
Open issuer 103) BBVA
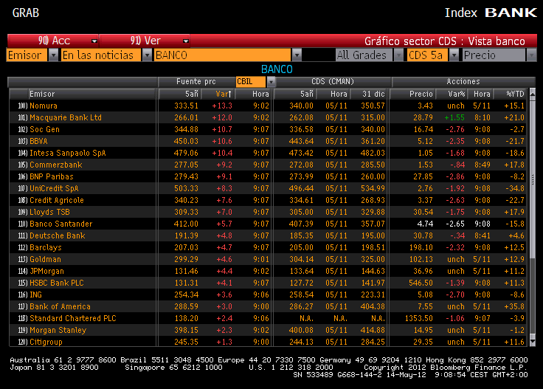coord(38,141)
